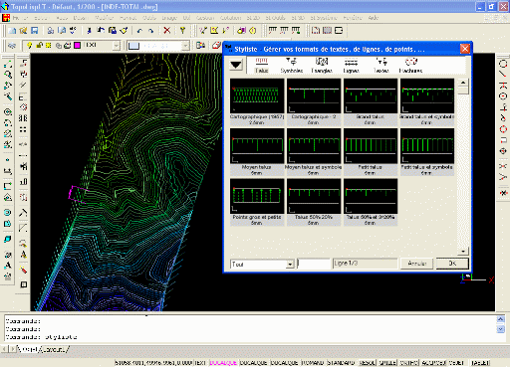Image resolution: width=510 pixels, height=367 pixels.
Task: Click the eraser icon next to Styliste dialog
Action: [x=216, y=46]
